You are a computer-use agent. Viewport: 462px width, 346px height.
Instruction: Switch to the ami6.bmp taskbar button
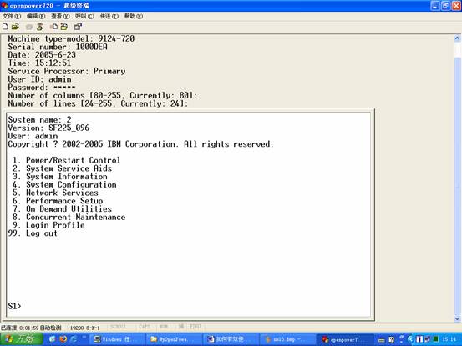pyautogui.click(x=287, y=339)
